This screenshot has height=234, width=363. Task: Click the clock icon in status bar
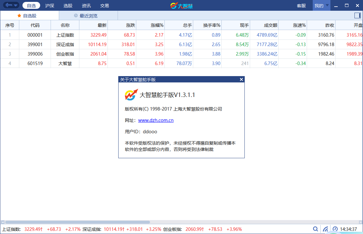click(x=335, y=229)
